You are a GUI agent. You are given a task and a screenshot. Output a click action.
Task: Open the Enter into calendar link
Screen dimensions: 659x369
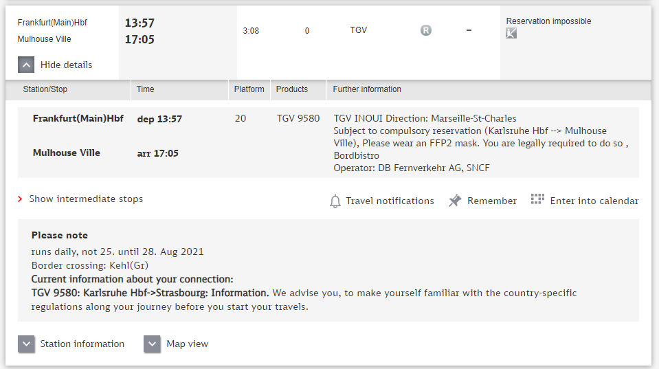tap(594, 201)
